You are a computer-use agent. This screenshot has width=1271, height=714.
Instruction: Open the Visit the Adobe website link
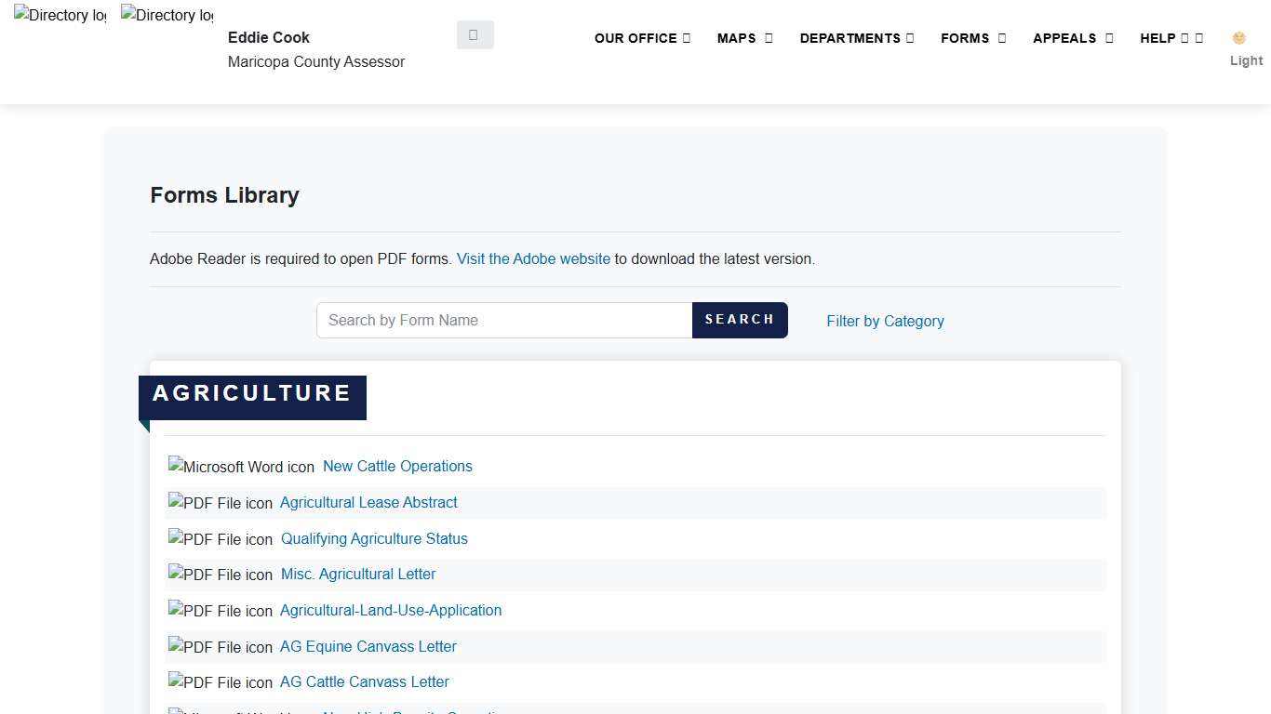(533, 259)
